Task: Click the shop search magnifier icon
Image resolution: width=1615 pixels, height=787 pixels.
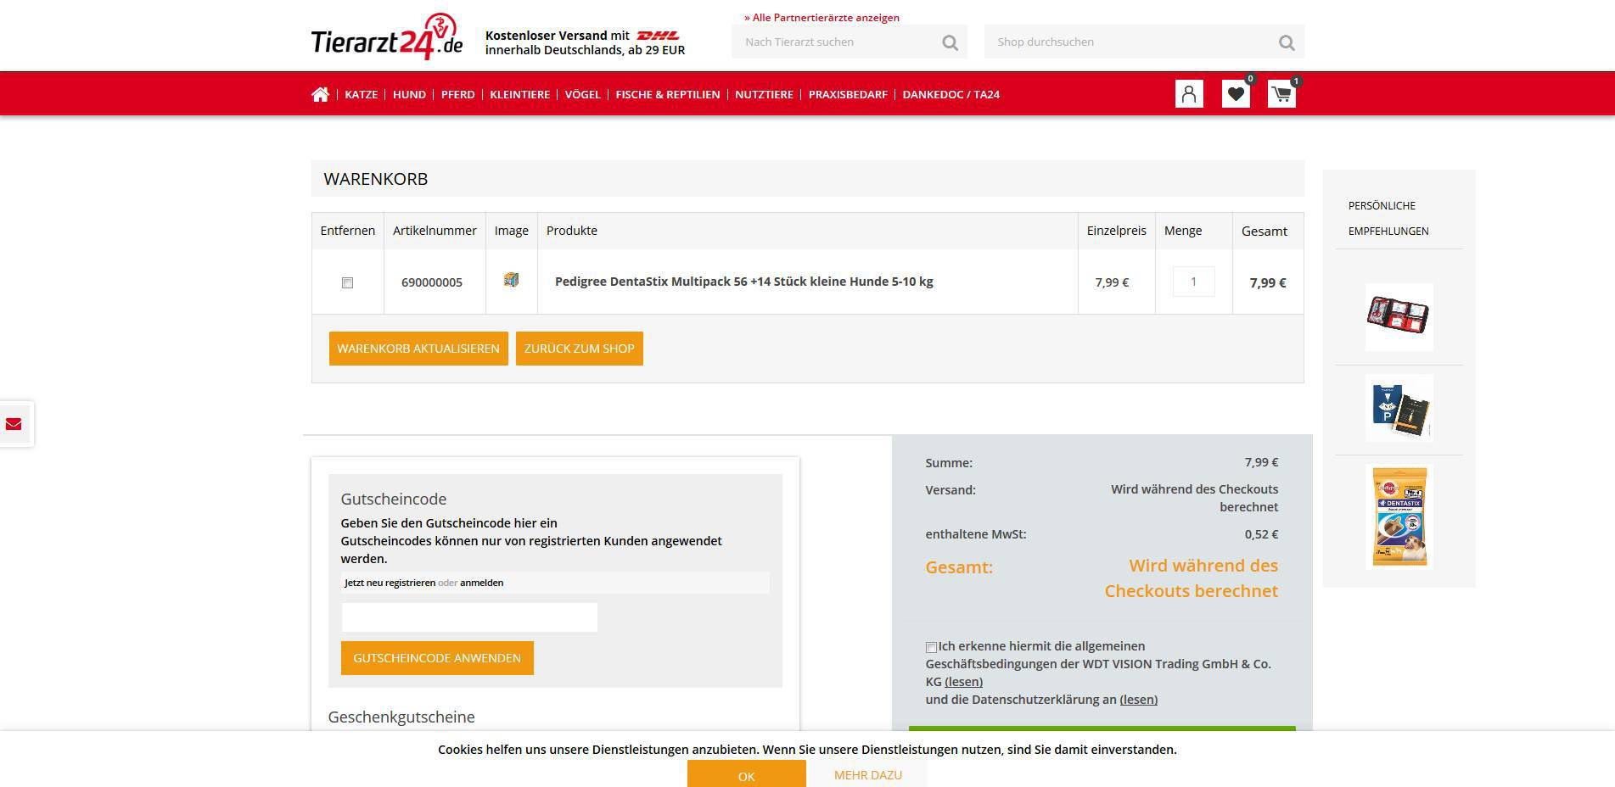Action: (1287, 42)
